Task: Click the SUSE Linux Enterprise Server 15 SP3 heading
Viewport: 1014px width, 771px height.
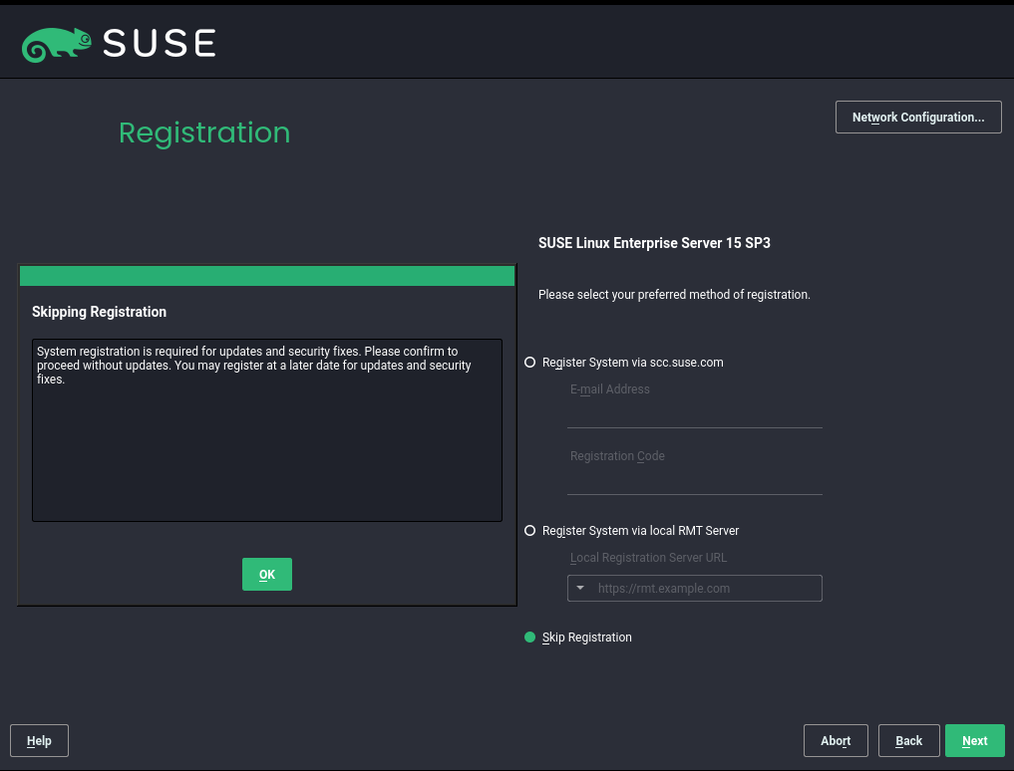Action: 654,243
